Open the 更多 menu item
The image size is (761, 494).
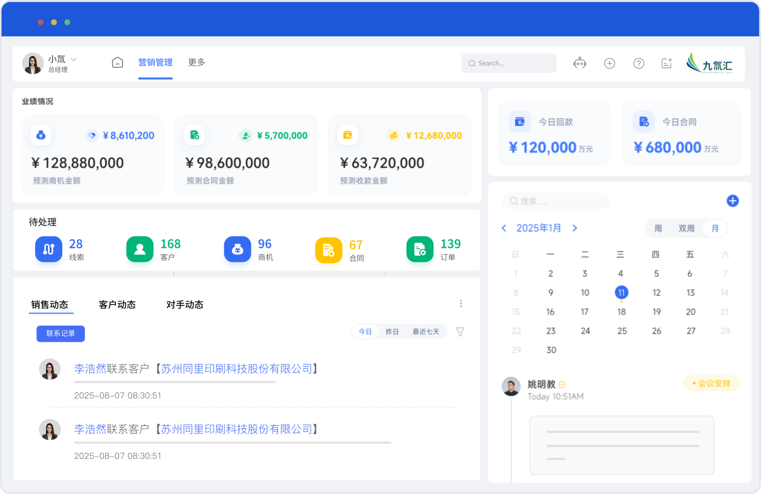(x=196, y=63)
